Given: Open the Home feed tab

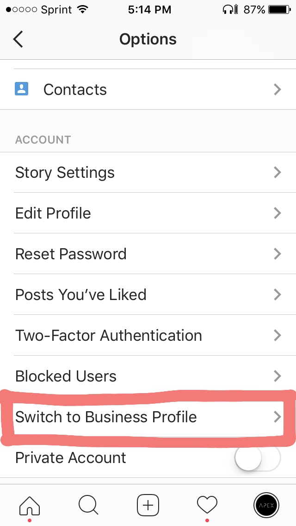Looking at the screenshot, I should pyautogui.click(x=29, y=504).
